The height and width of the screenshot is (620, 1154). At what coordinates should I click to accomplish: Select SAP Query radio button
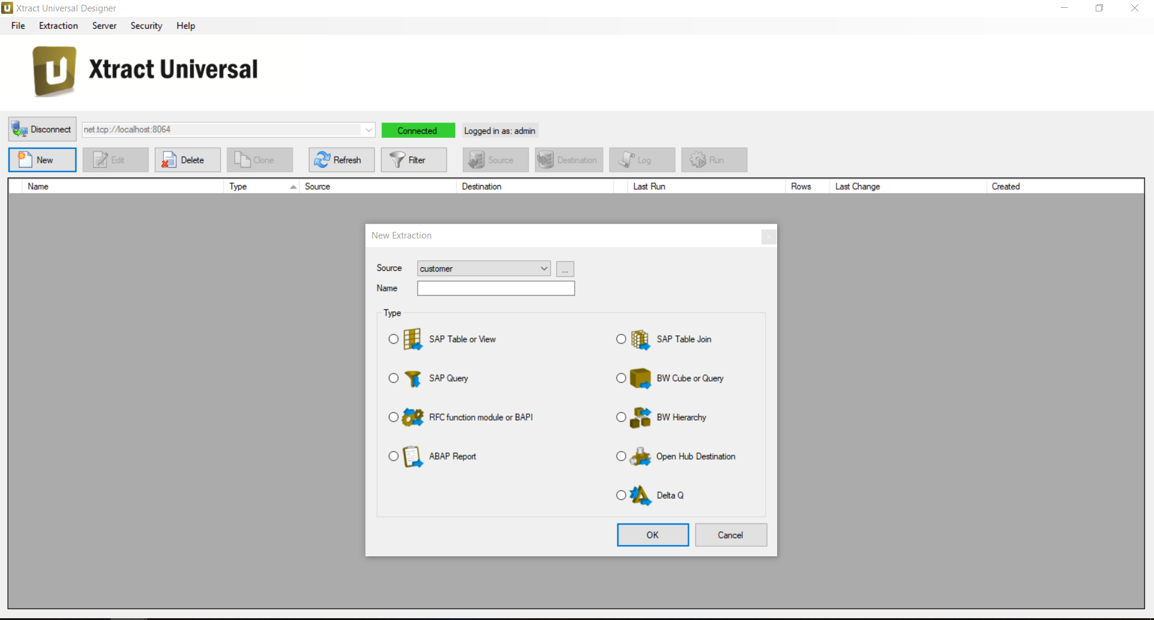pyautogui.click(x=394, y=378)
